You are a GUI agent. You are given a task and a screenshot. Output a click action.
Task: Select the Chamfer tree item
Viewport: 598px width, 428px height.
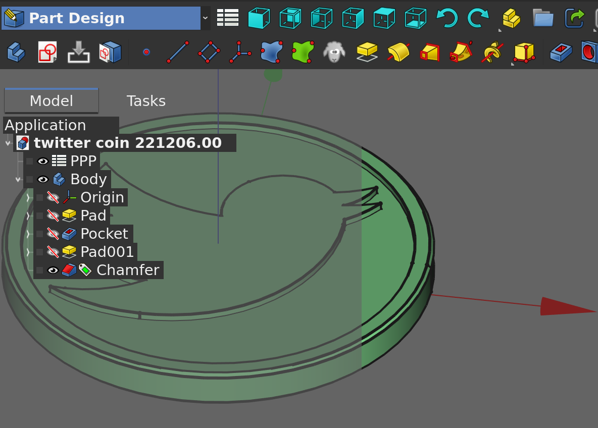coord(128,270)
